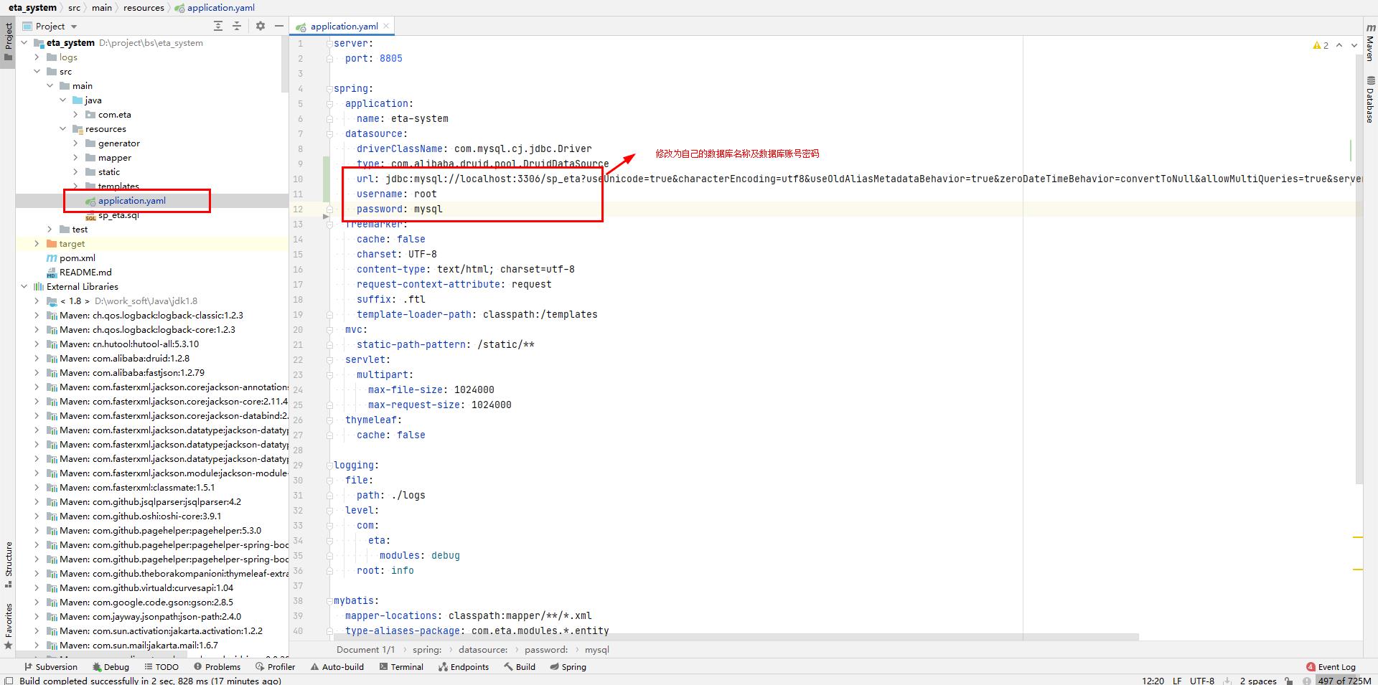The height and width of the screenshot is (685, 1378).
Task: Collapse the External Libraries node
Action: click(24, 286)
